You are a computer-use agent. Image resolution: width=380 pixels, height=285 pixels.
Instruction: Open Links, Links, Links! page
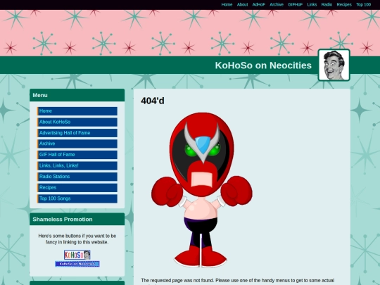click(x=77, y=166)
